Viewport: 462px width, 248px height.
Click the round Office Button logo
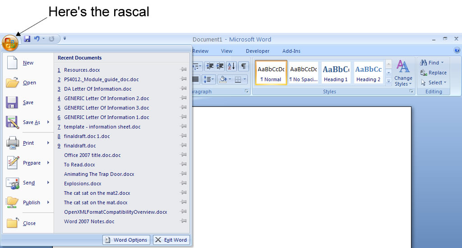pyautogui.click(x=10, y=43)
